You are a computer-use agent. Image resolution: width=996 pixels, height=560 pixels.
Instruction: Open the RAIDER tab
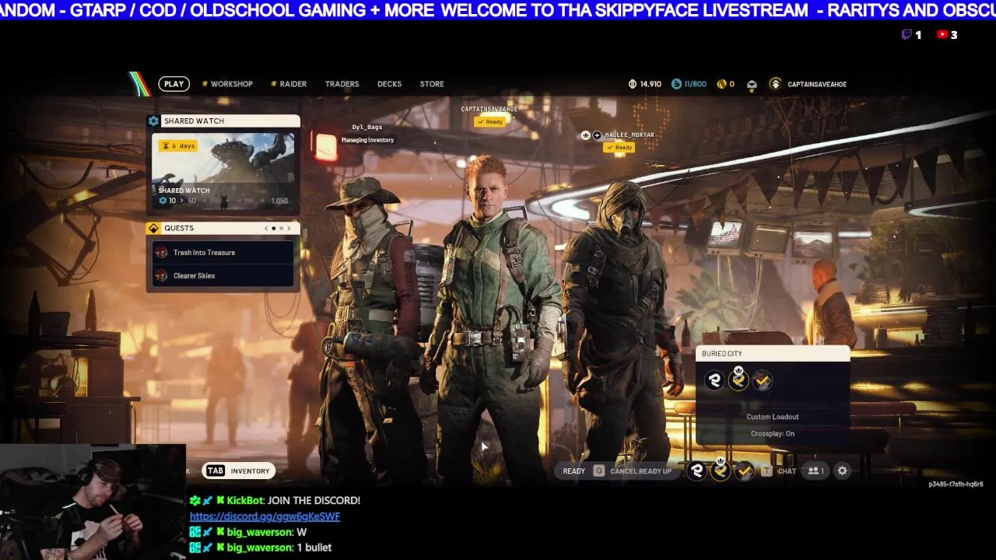(x=293, y=84)
